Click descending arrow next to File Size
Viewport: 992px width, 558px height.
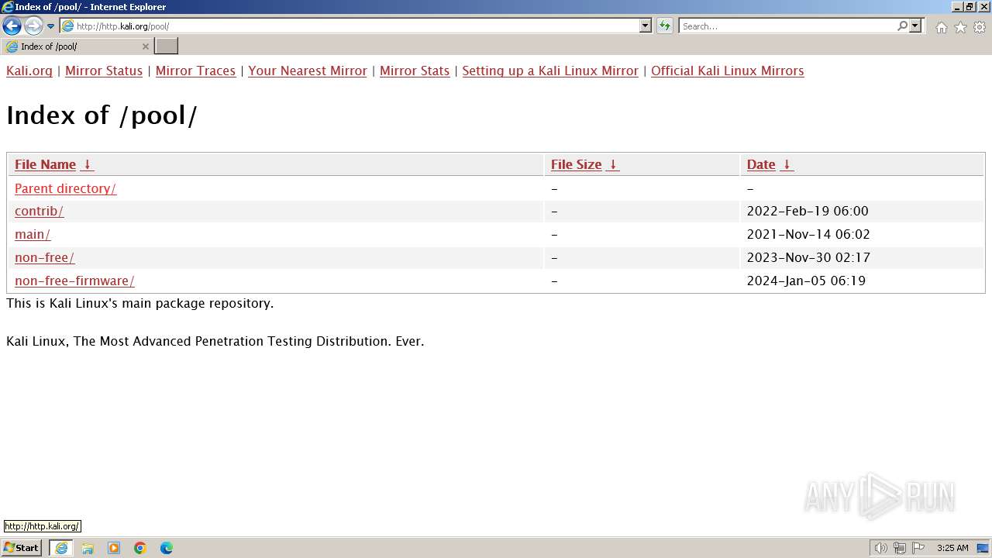coord(613,164)
